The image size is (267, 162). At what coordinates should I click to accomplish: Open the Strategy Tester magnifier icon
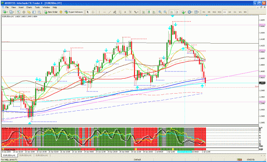point(39,12)
